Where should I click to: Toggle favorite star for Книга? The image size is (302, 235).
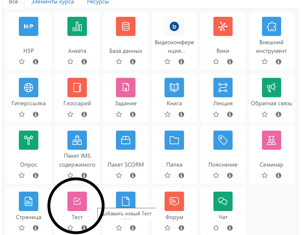click(x=167, y=115)
